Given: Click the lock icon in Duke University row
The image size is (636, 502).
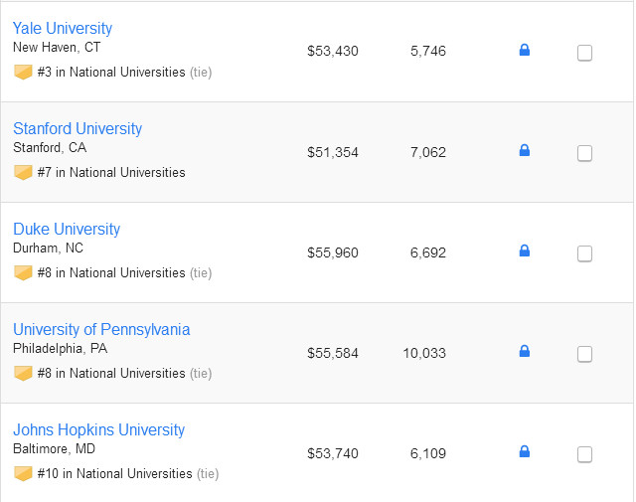Looking at the screenshot, I should 525,251.
